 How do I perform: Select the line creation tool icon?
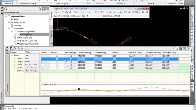76,12
